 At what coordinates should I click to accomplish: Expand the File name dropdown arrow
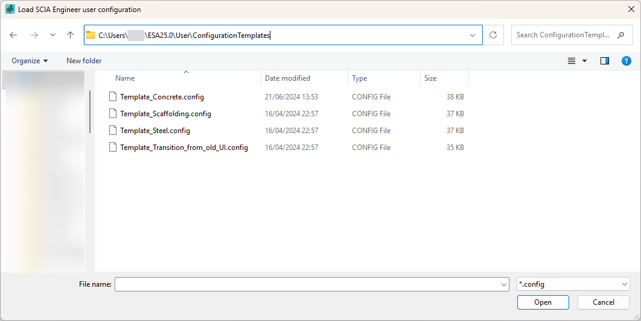(x=504, y=285)
